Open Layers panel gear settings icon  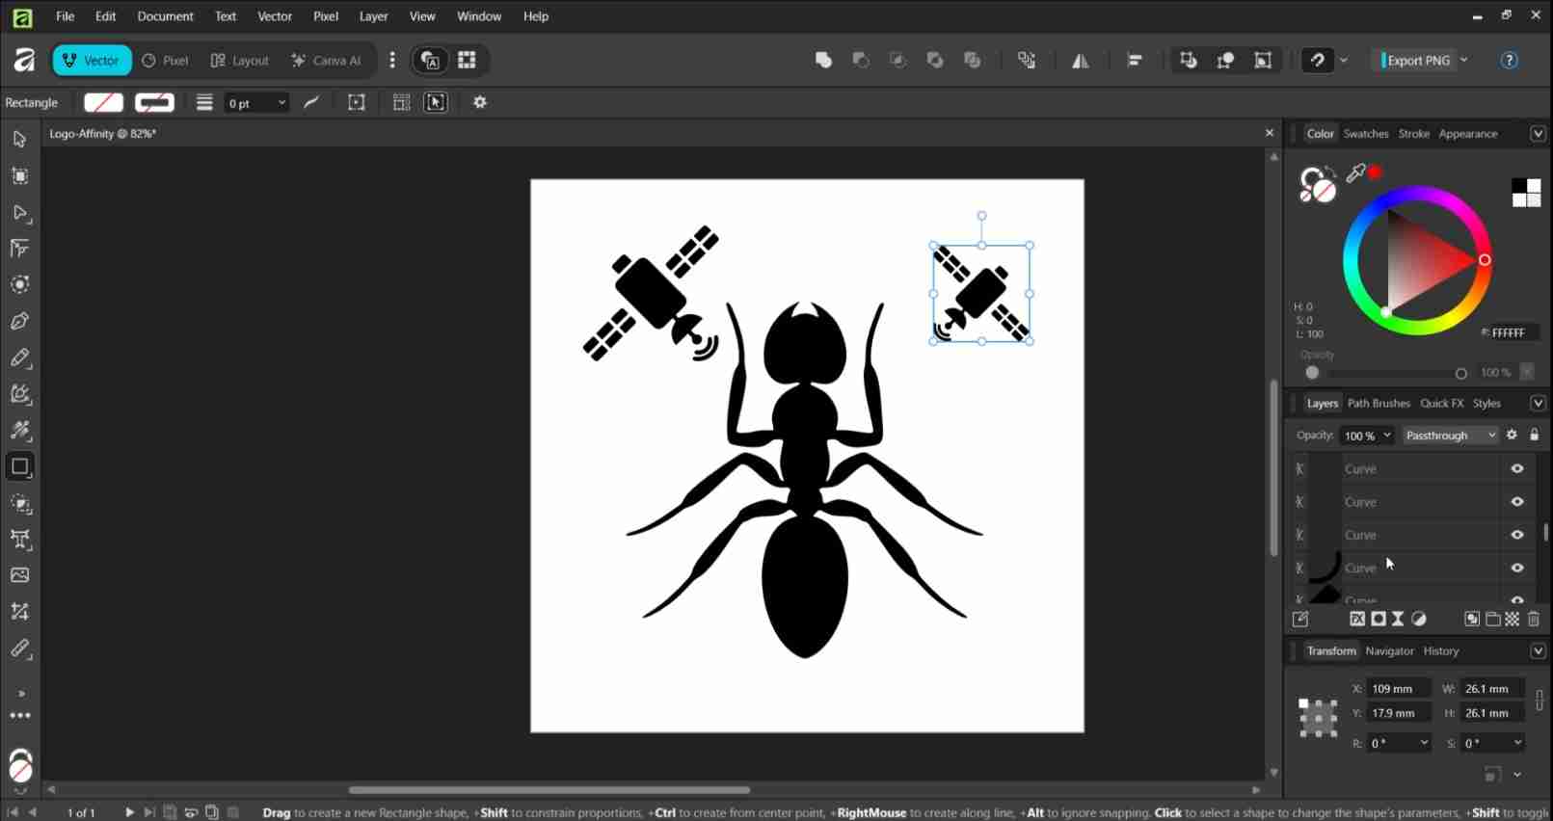pos(1513,436)
